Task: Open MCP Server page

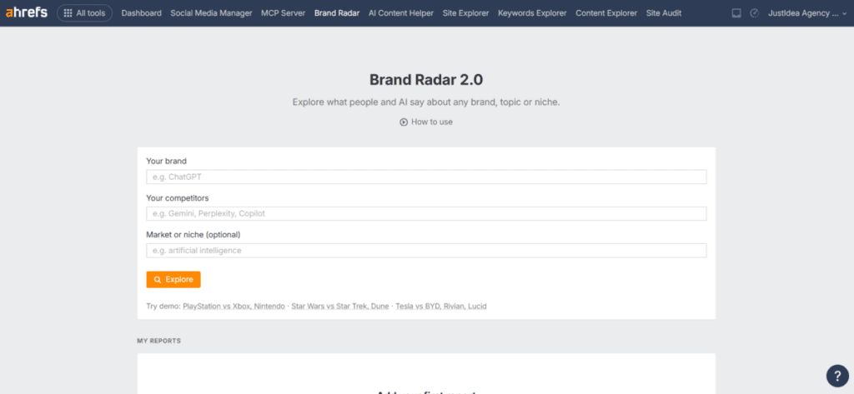Action: tap(284, 13)
